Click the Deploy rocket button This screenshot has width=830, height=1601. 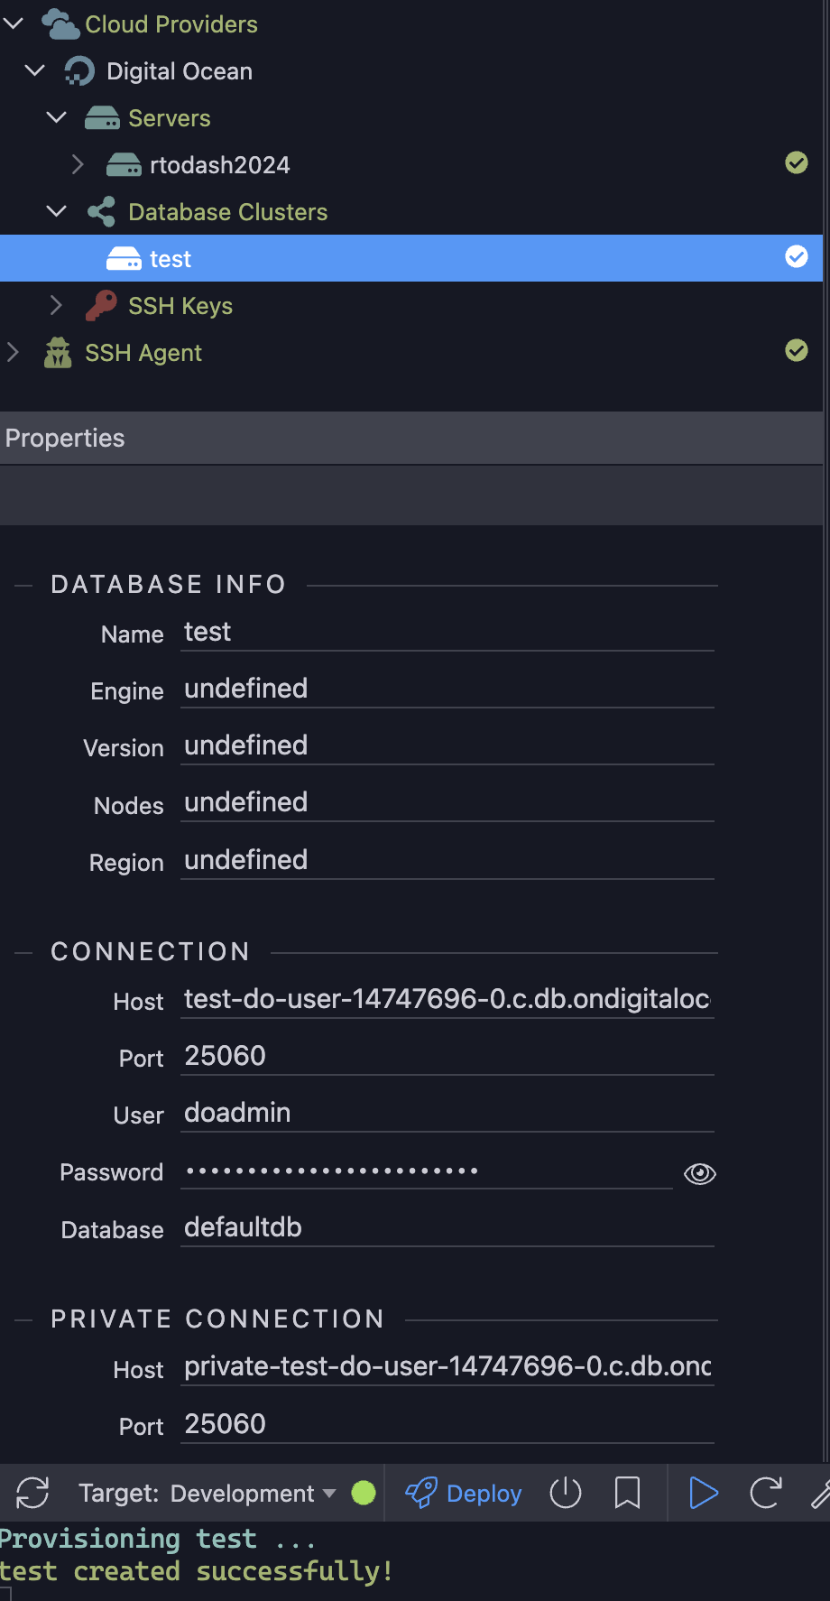click(x=463, y=1493)
